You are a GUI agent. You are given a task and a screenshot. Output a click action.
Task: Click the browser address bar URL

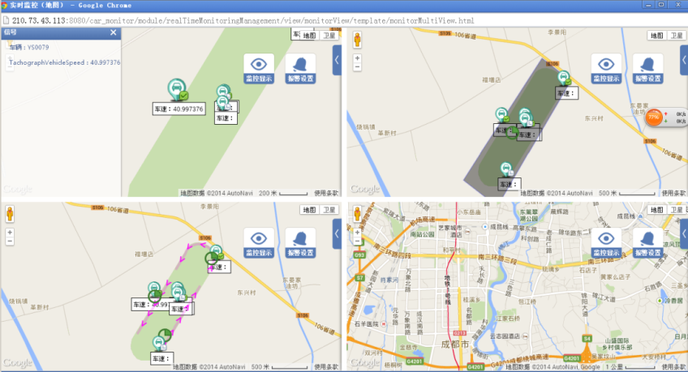coord(243,20)
